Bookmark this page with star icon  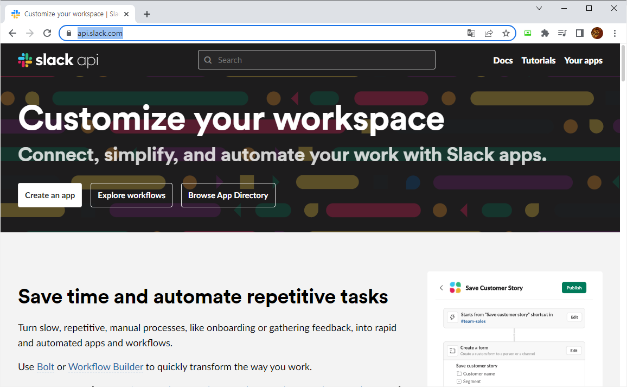[506, 33]
